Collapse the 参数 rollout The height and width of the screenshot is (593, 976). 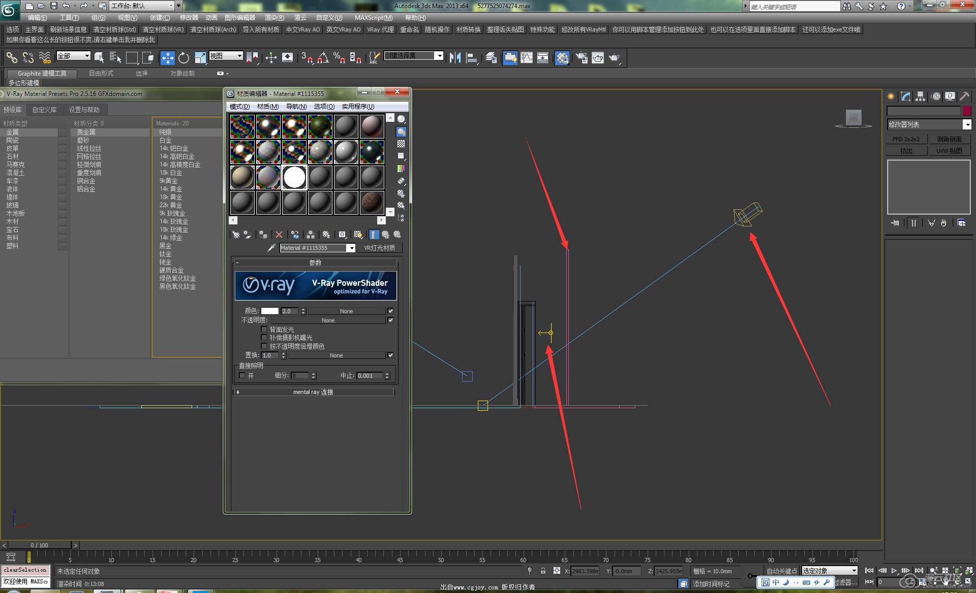tap(315, 262)
